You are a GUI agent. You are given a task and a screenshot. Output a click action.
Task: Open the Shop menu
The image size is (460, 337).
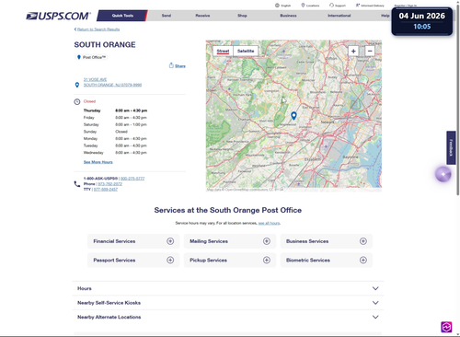(242, 16)
